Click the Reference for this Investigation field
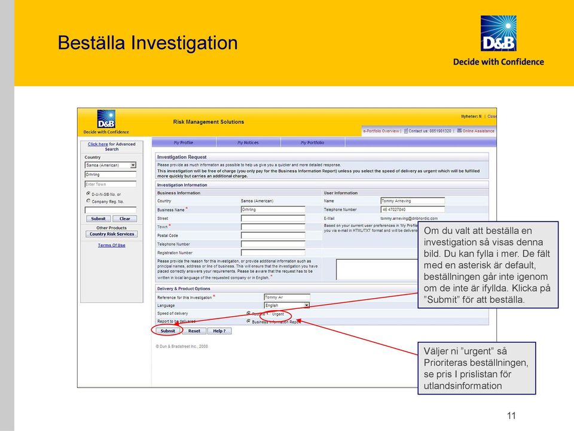The width and height of the screenshot is (574, 431). coord(286,298)
